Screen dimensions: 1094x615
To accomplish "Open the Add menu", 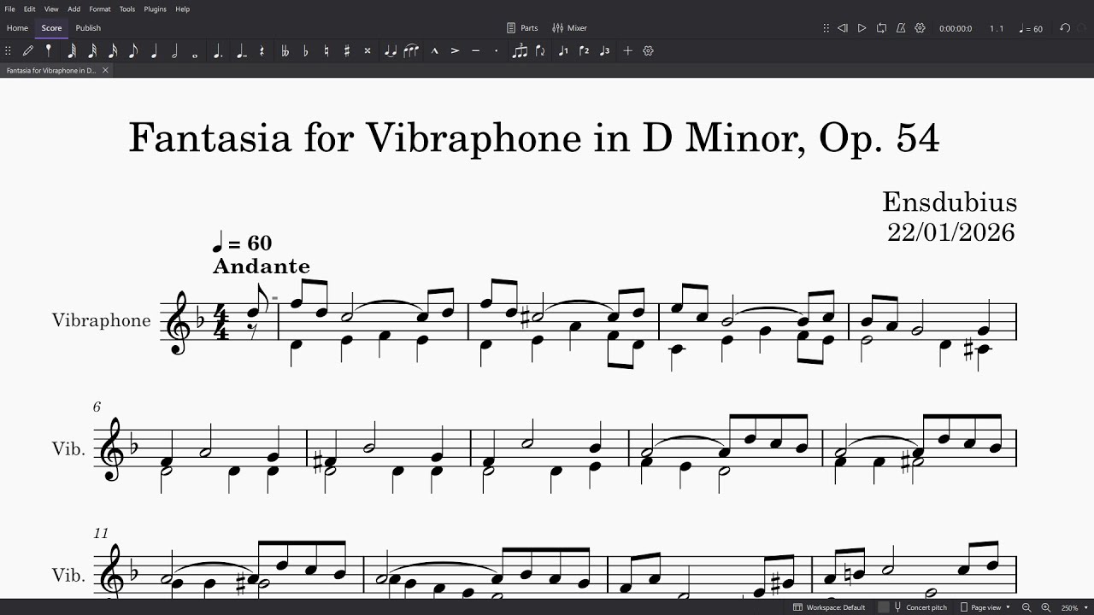I will [x=74, y=9].
